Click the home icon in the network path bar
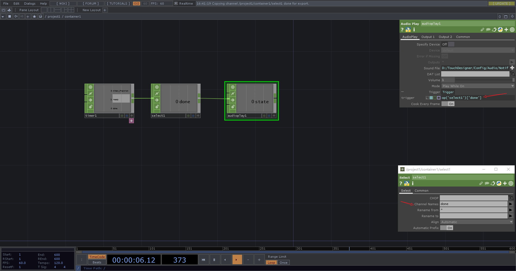 (40, 17)
